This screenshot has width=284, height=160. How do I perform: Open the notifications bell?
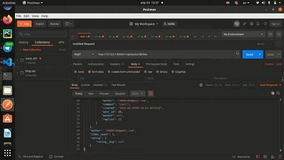tap(258, 24)
